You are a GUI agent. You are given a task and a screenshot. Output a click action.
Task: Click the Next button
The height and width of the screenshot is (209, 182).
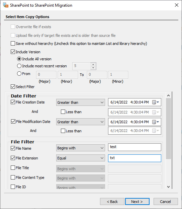137,201
